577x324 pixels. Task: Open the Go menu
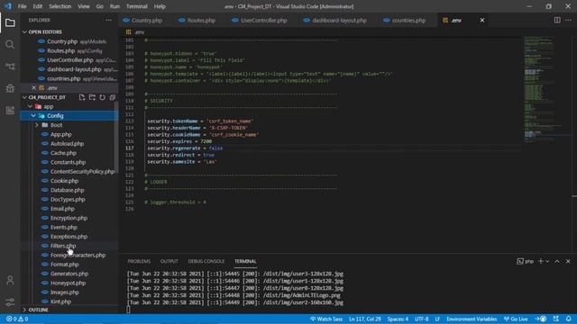(99, 6)
